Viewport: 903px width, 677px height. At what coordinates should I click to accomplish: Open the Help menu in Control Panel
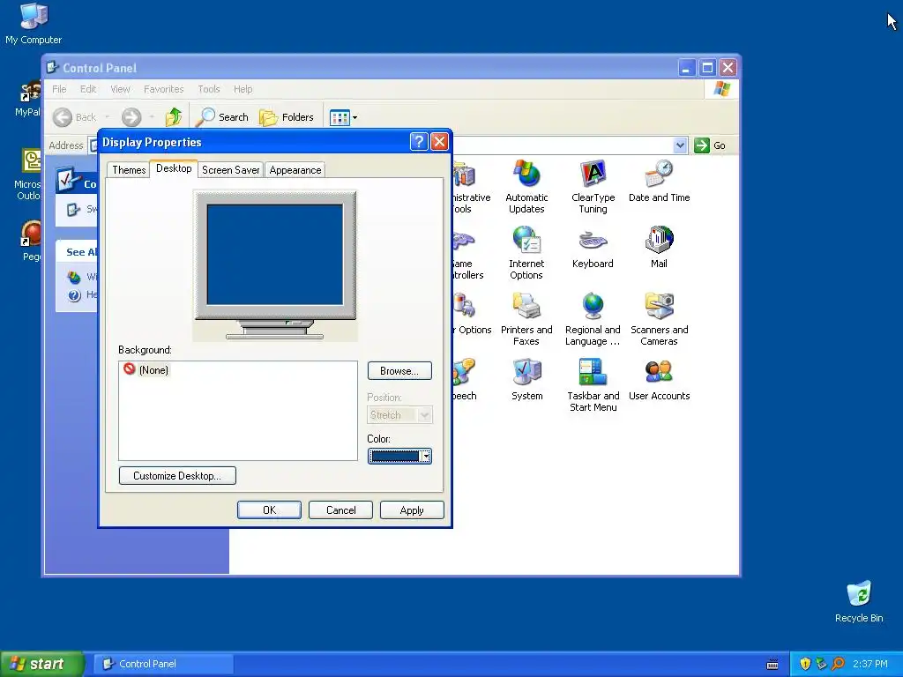243,89
